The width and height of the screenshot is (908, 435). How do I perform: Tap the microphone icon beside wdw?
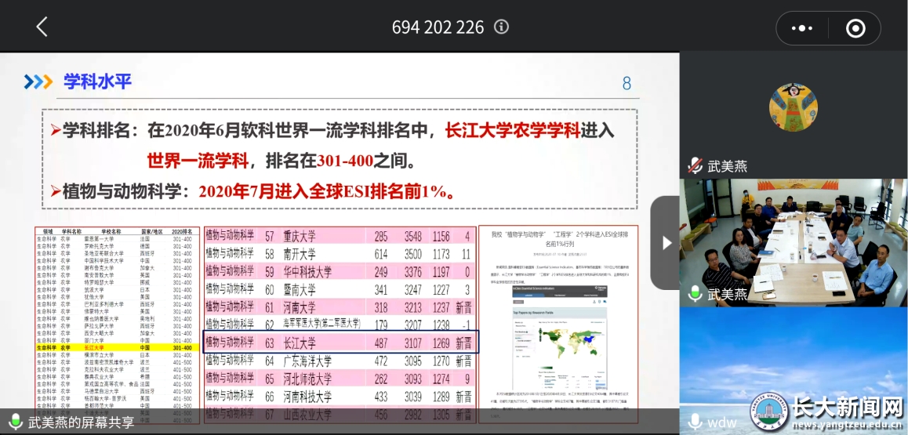coord(695,422)
